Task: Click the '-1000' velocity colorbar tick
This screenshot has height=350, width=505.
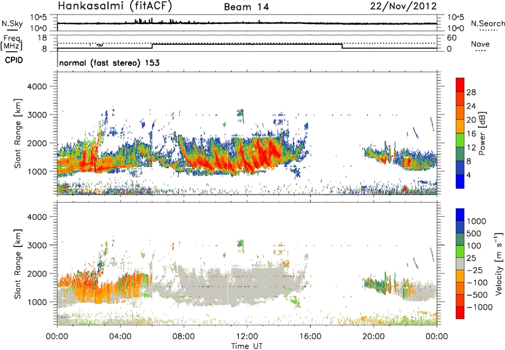Action: point(479,307)
